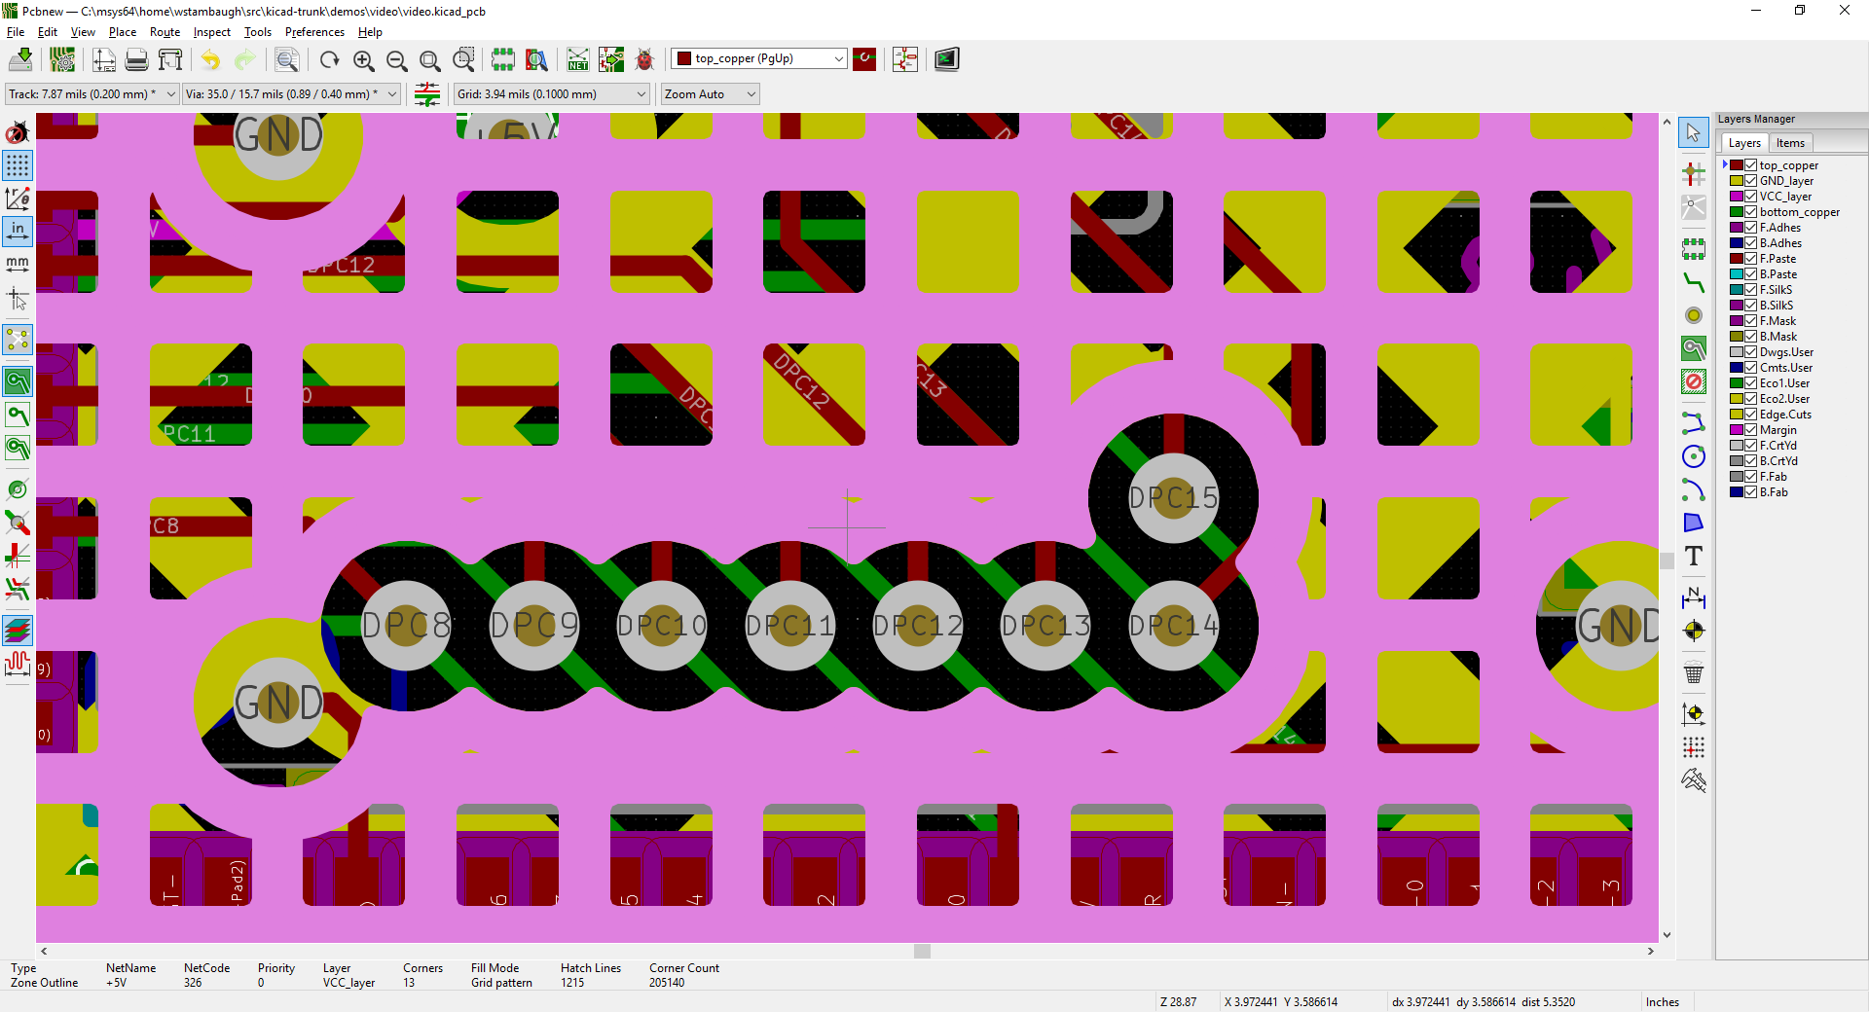1869x1012 pixels.
Task: Switch to the Items tab
Action: tap(1790, 143)
